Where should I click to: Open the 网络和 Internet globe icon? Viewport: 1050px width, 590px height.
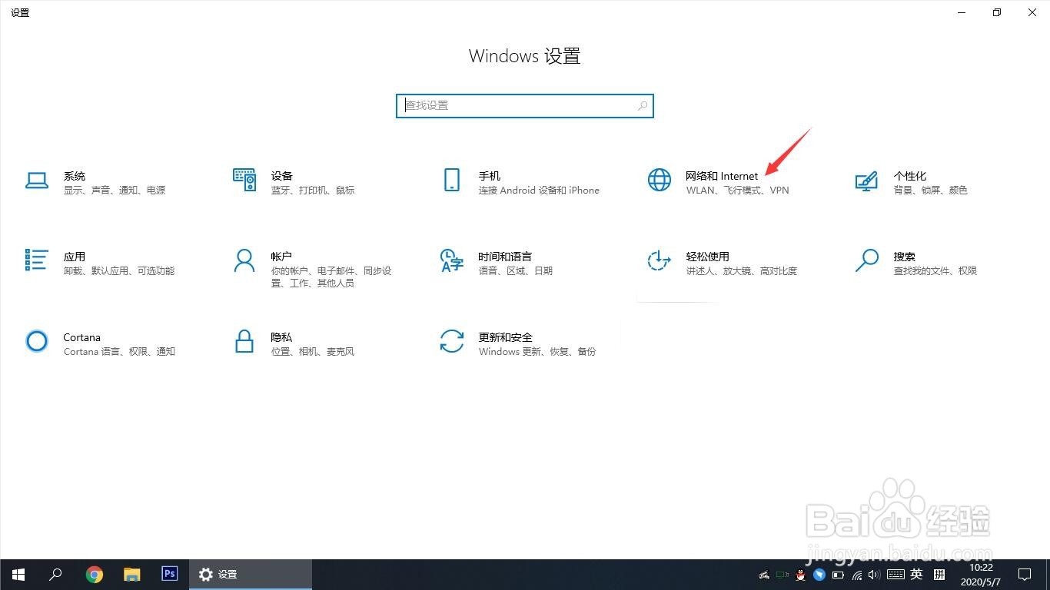[x=660, y=180]
